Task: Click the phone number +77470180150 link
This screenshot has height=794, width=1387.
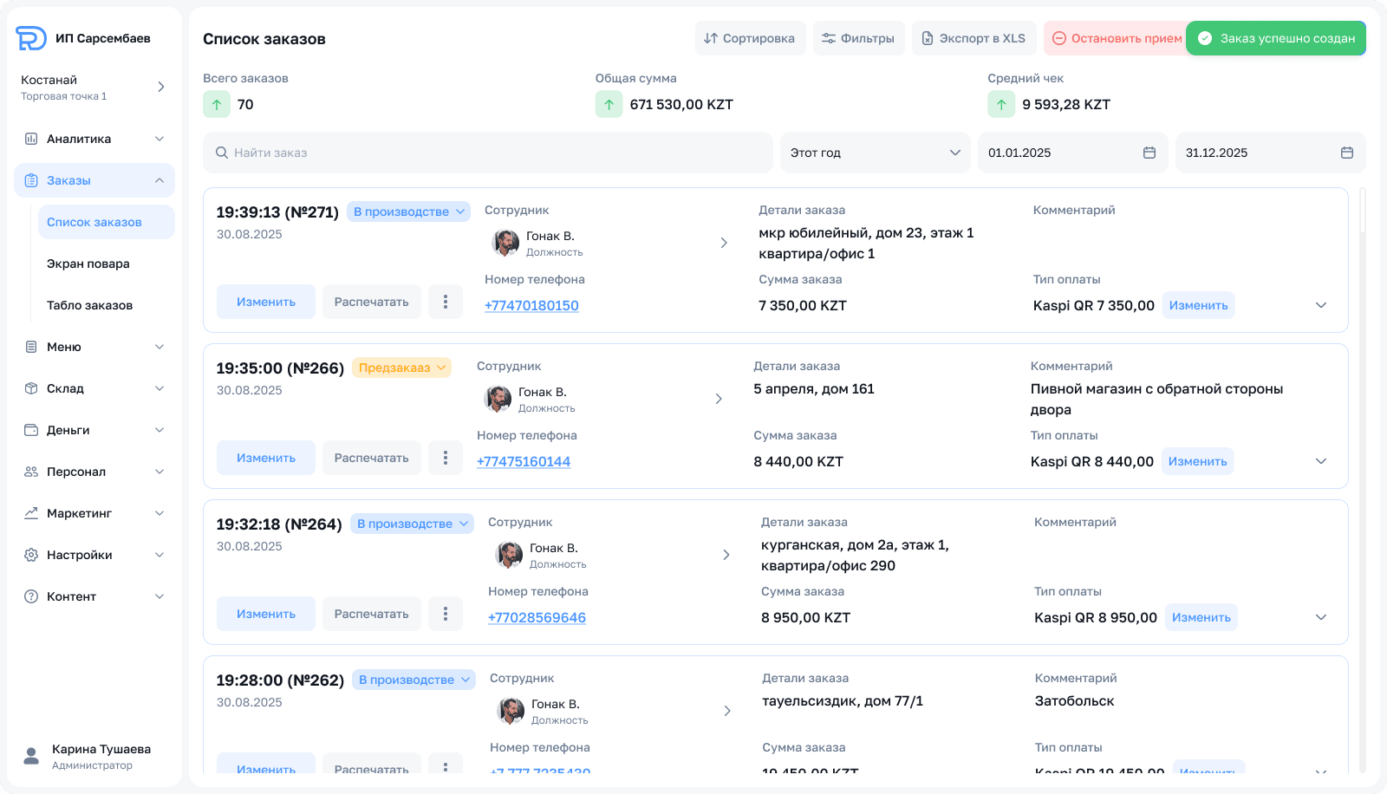Action: coord(531,305)
